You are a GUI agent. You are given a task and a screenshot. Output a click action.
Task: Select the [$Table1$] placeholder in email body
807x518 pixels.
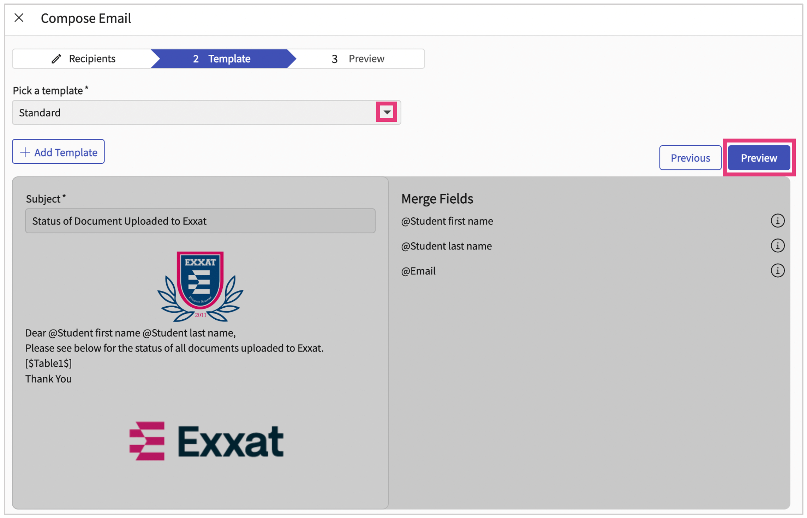click(x=49, y=363)
